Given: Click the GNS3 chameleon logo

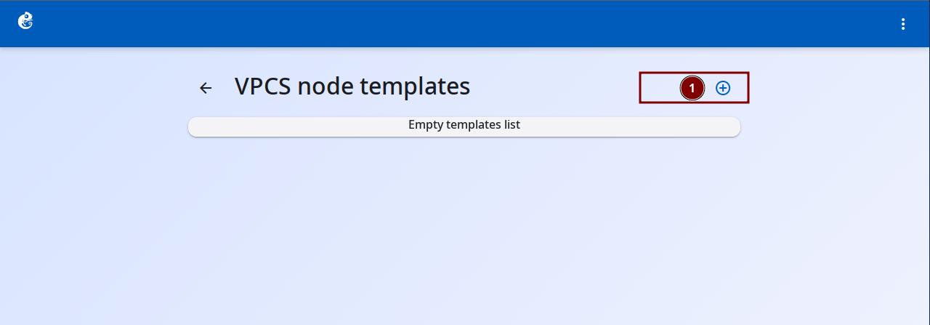Looking at the screenshot, I should click(x=25, y=21).
